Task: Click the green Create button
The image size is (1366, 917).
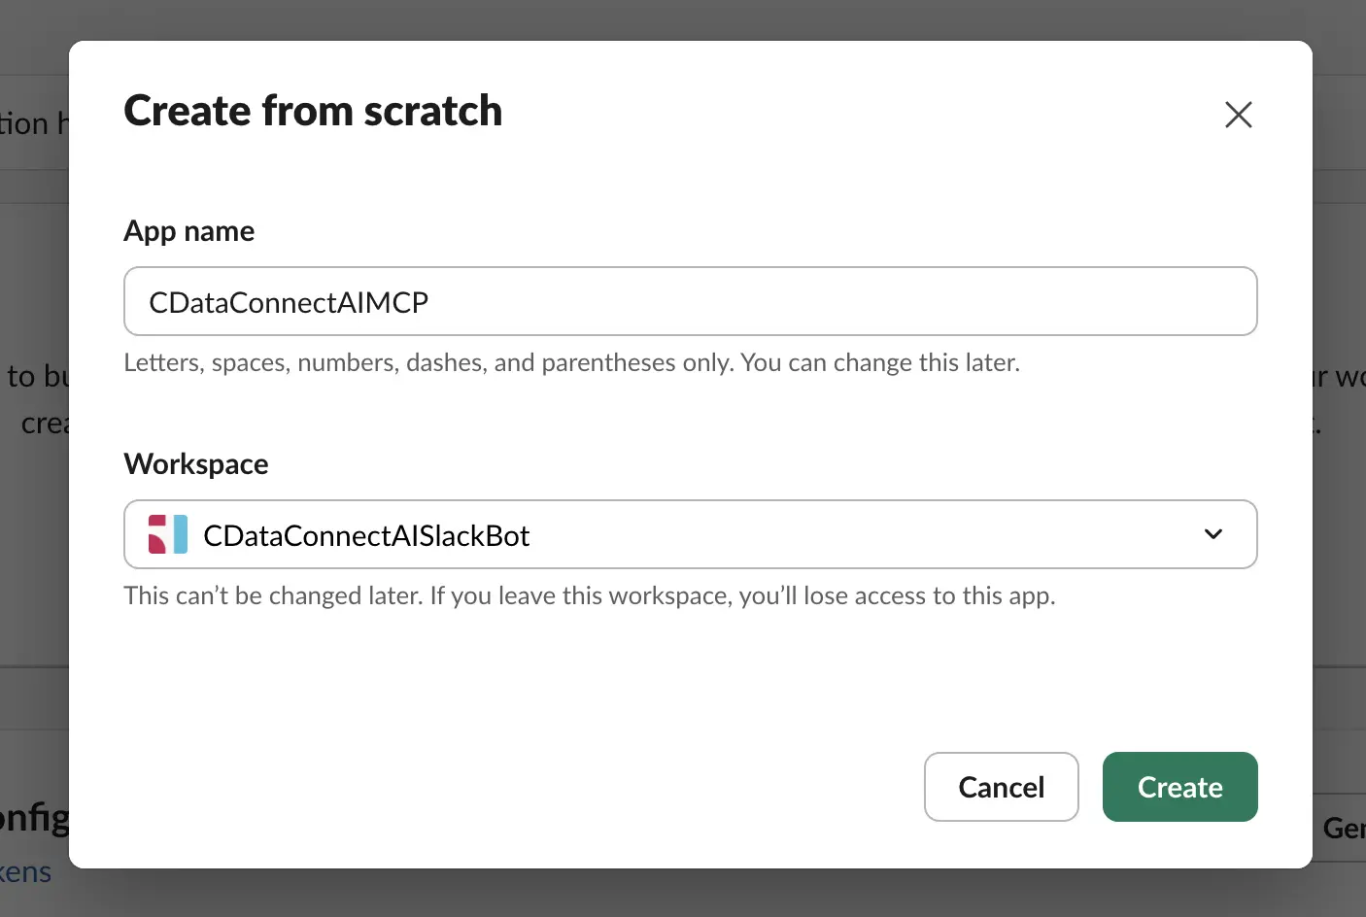Action: coord(1180,787)
